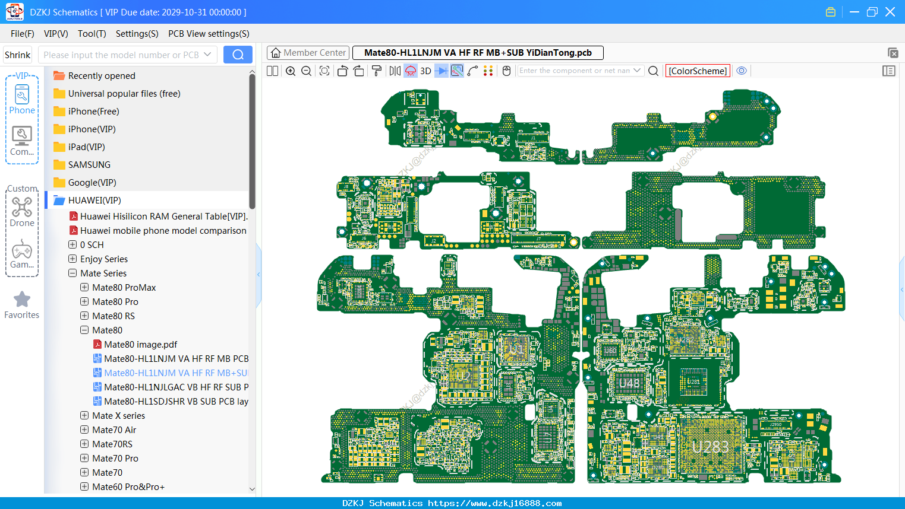Viewport: 905px width, 509px height.
Task: Toggle the split view layout icon
Action: (x=272, y=71)
